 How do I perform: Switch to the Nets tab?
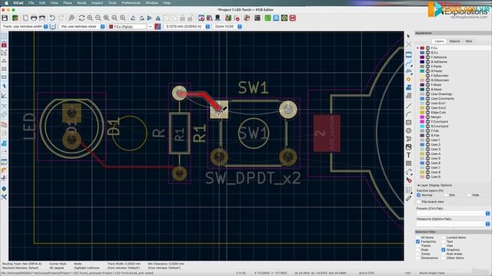468,41
